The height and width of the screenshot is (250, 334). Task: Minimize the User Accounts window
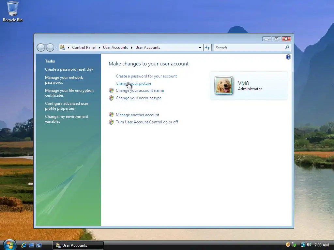(x=266, y=39)
